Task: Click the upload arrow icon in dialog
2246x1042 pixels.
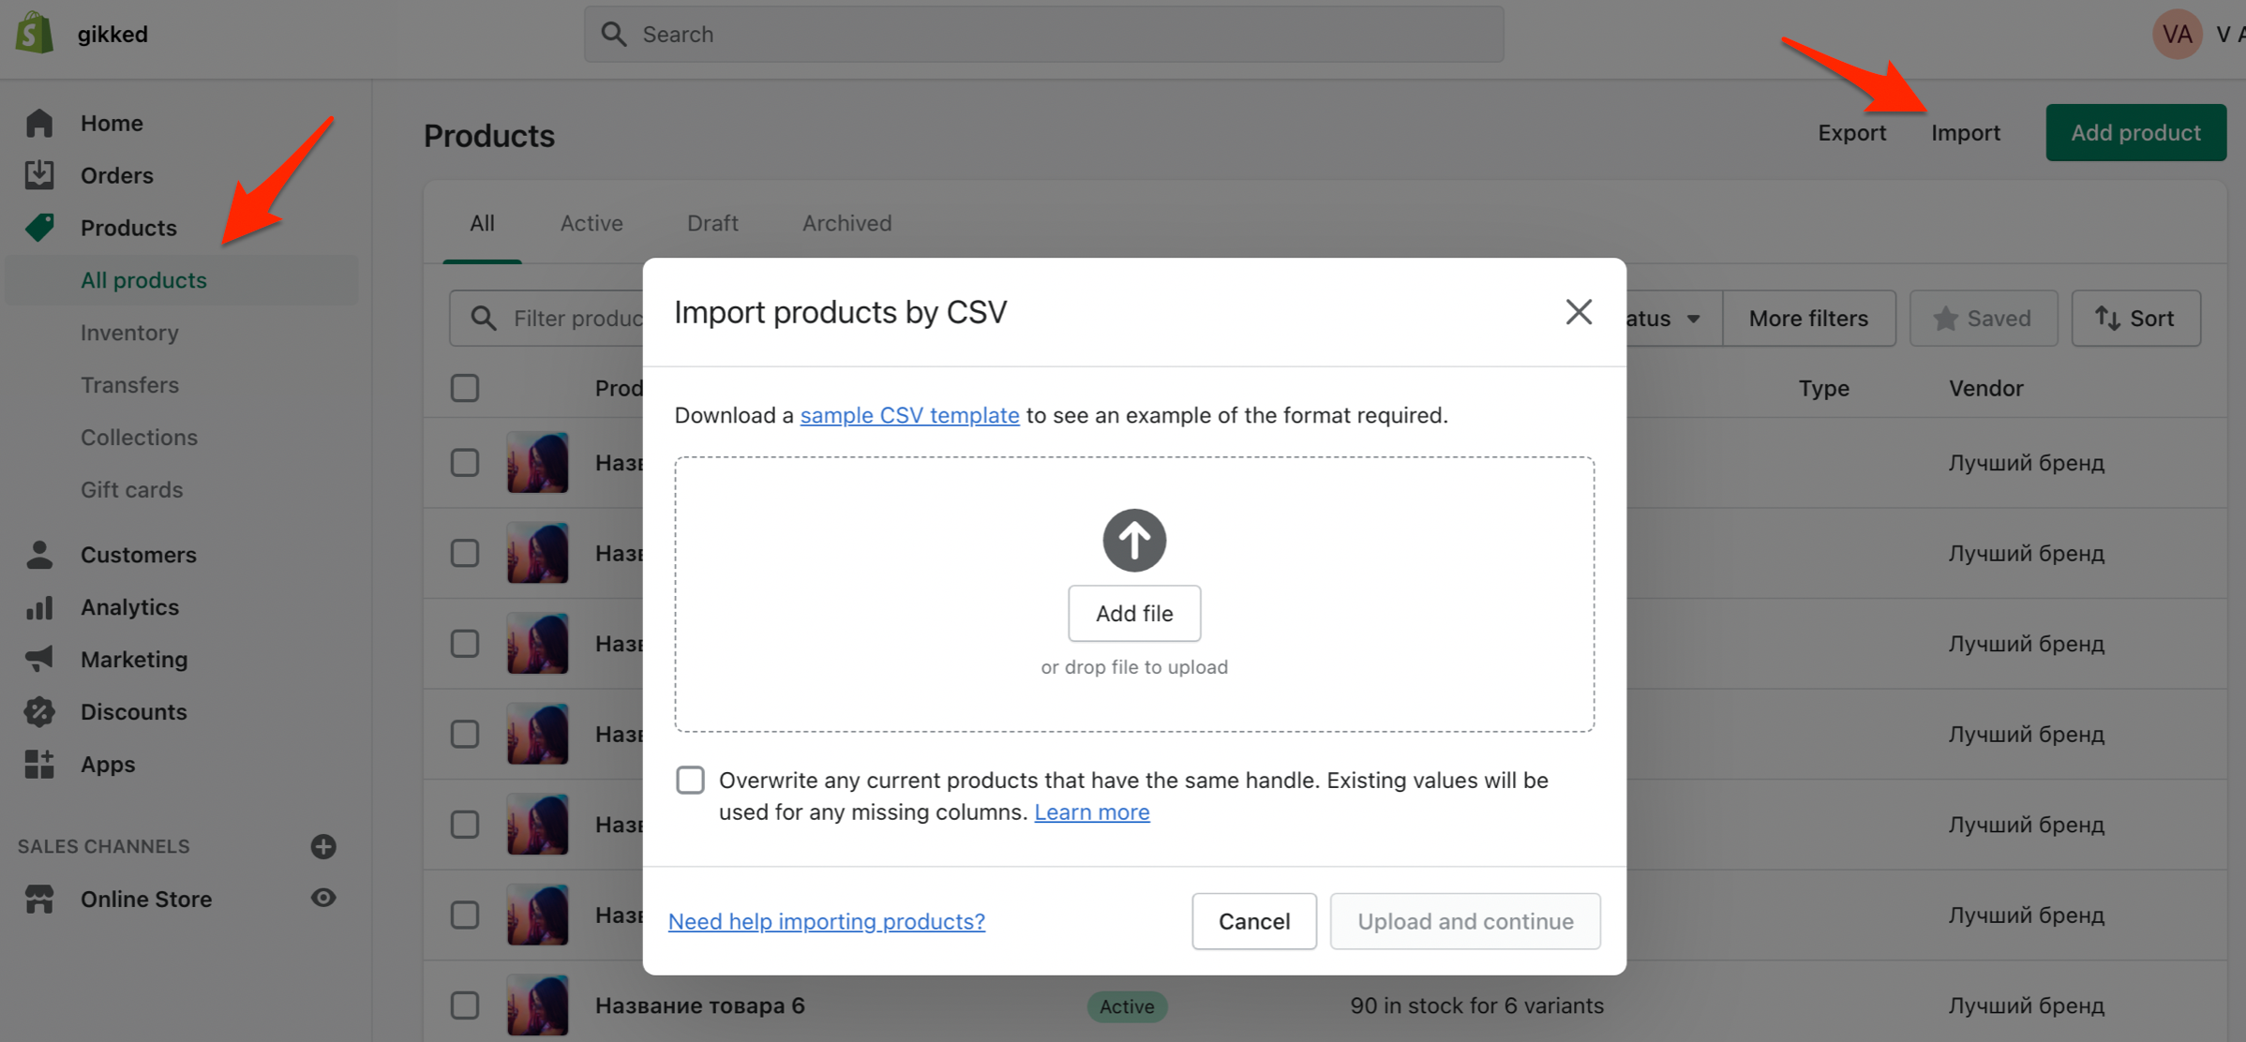Action: pos(1134,541)
